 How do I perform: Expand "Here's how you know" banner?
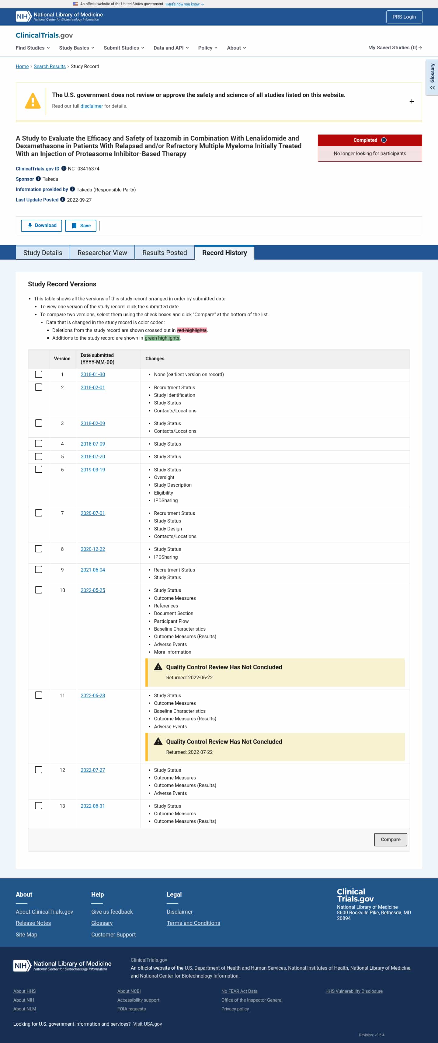pyautogui.click(x=185, y=4)
